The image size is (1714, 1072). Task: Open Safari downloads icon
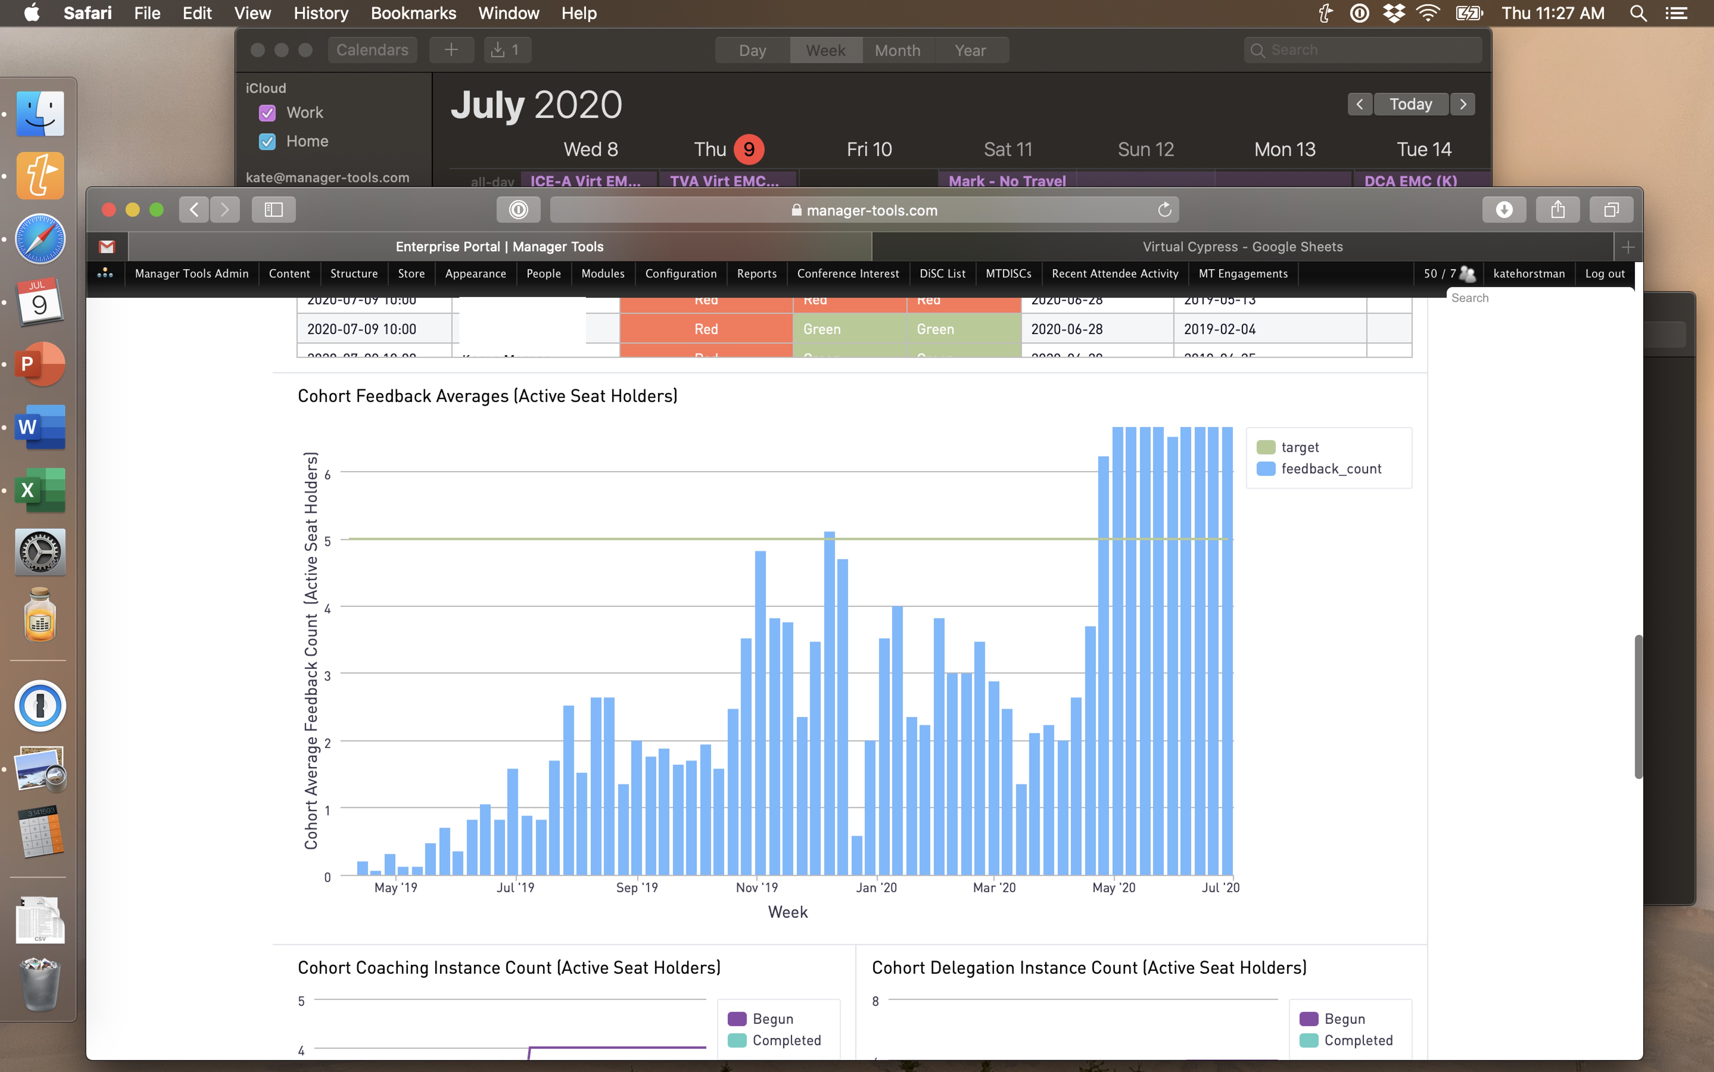[x=1503, y=210]
